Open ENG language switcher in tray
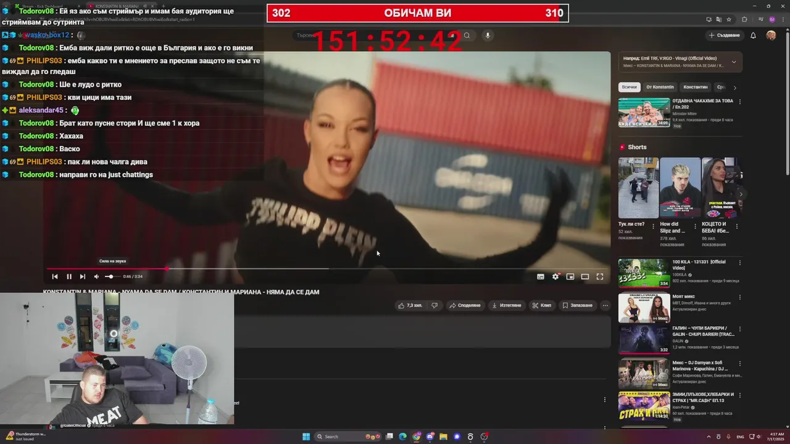Screen dimensions: 790x444 click(741, 437)
